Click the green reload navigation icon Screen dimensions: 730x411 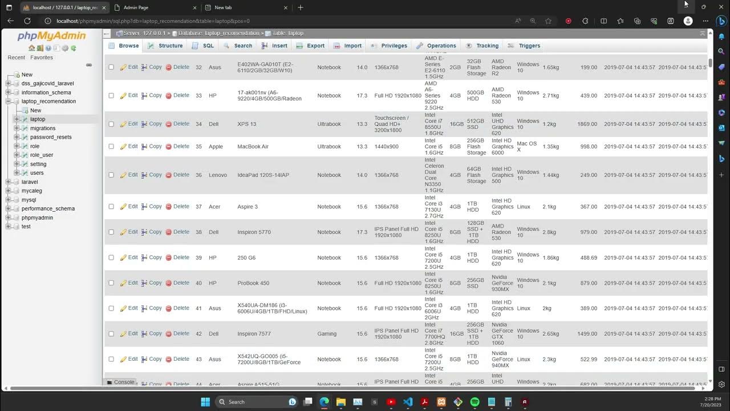coord(73,48)
